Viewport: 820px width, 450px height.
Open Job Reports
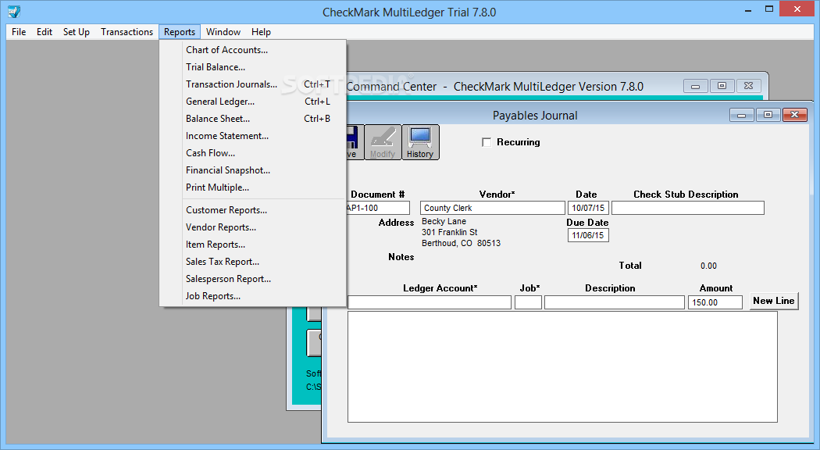point(252,296)
